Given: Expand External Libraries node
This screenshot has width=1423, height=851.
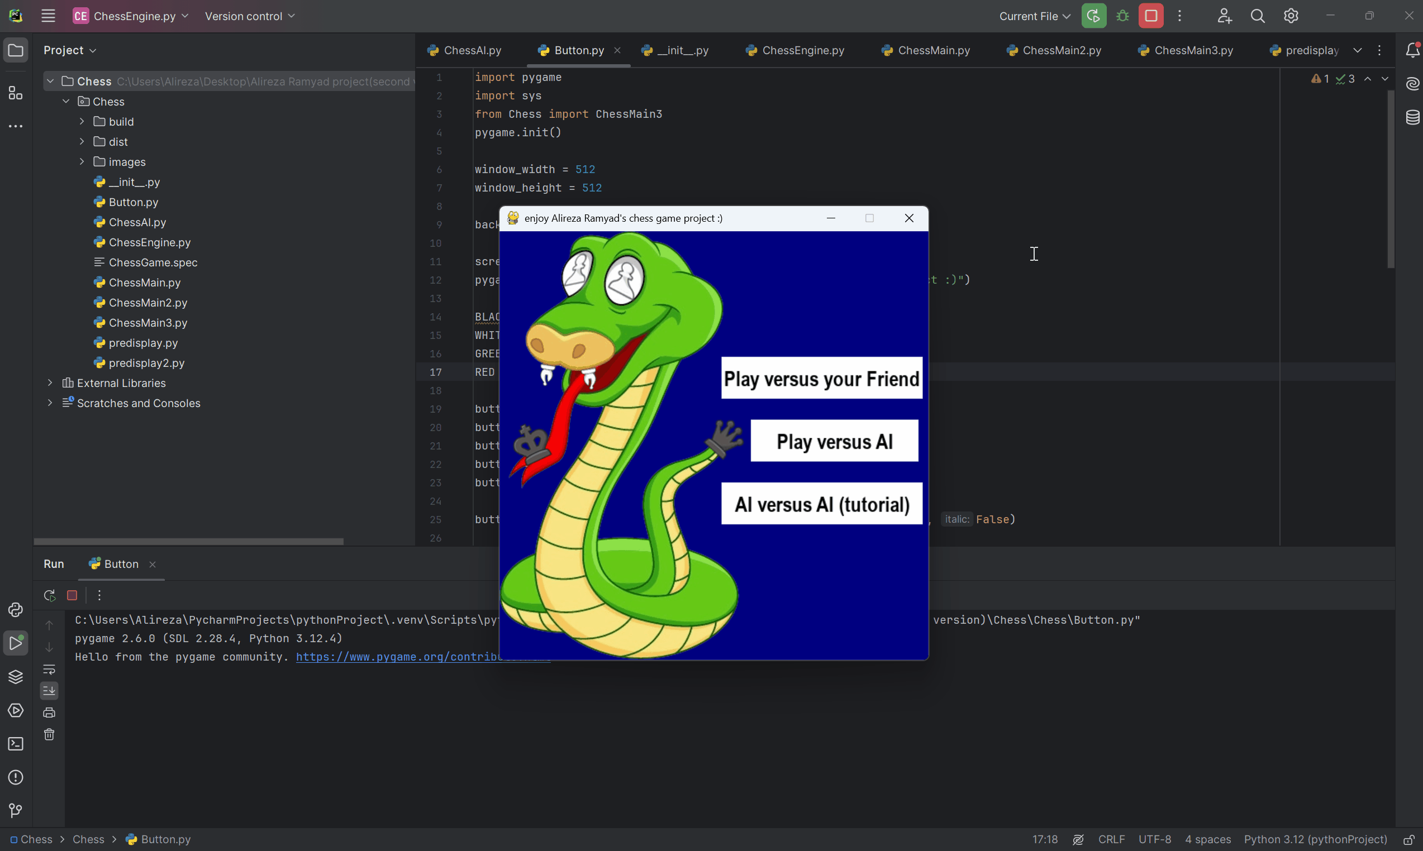Looking at the screenshot, I should (50, 383).
